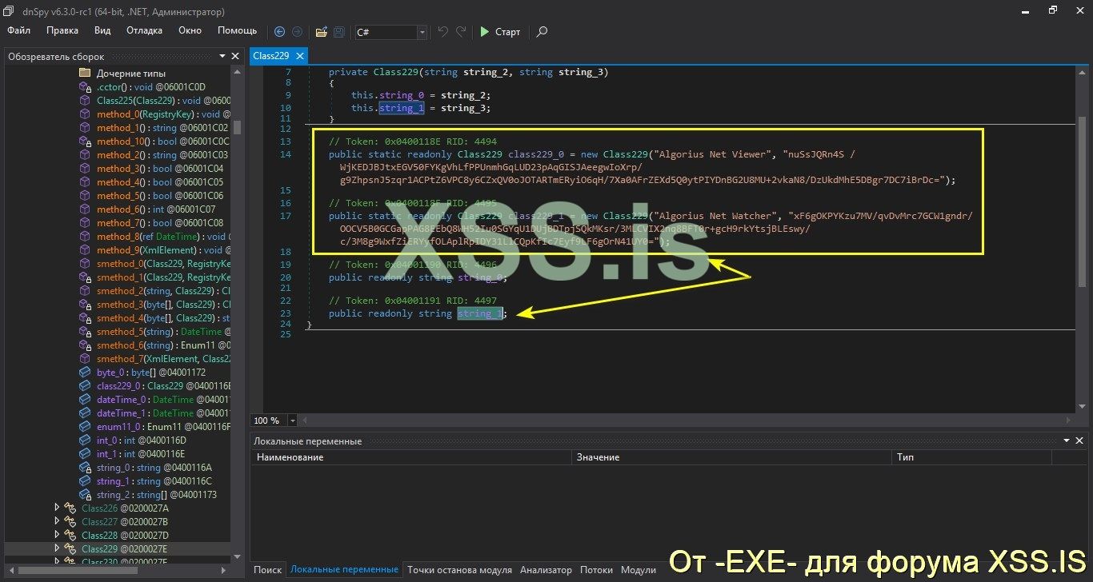Click the search magnifier icon in toolbar

542,32
